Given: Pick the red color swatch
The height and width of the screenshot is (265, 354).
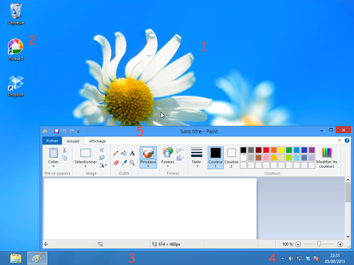Looking at the screenshot, I should point(266,150).
